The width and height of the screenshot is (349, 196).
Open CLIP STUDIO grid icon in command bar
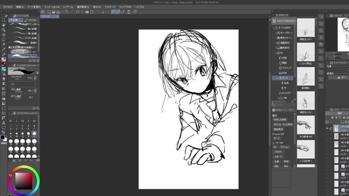point(43,12)
